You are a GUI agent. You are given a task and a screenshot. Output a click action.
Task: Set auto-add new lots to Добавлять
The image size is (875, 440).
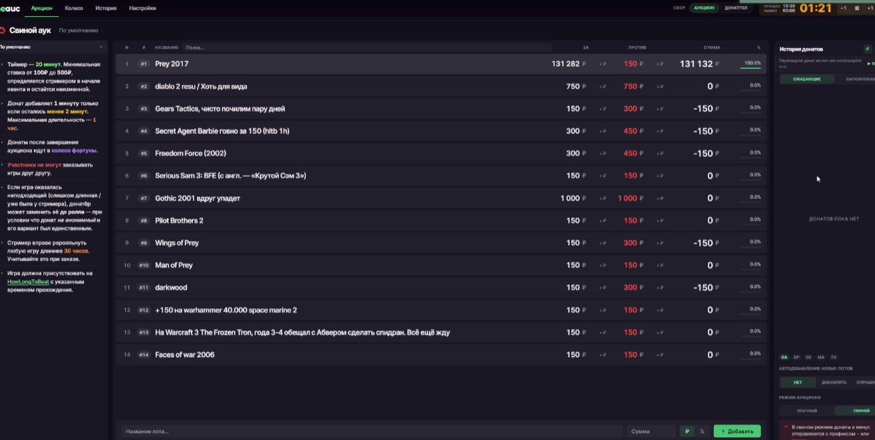tap(834, 382)
